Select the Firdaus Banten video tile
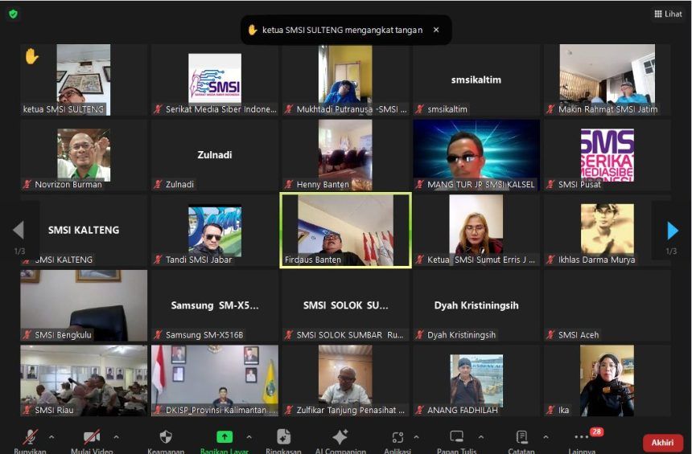 click(x=345, y=230)
